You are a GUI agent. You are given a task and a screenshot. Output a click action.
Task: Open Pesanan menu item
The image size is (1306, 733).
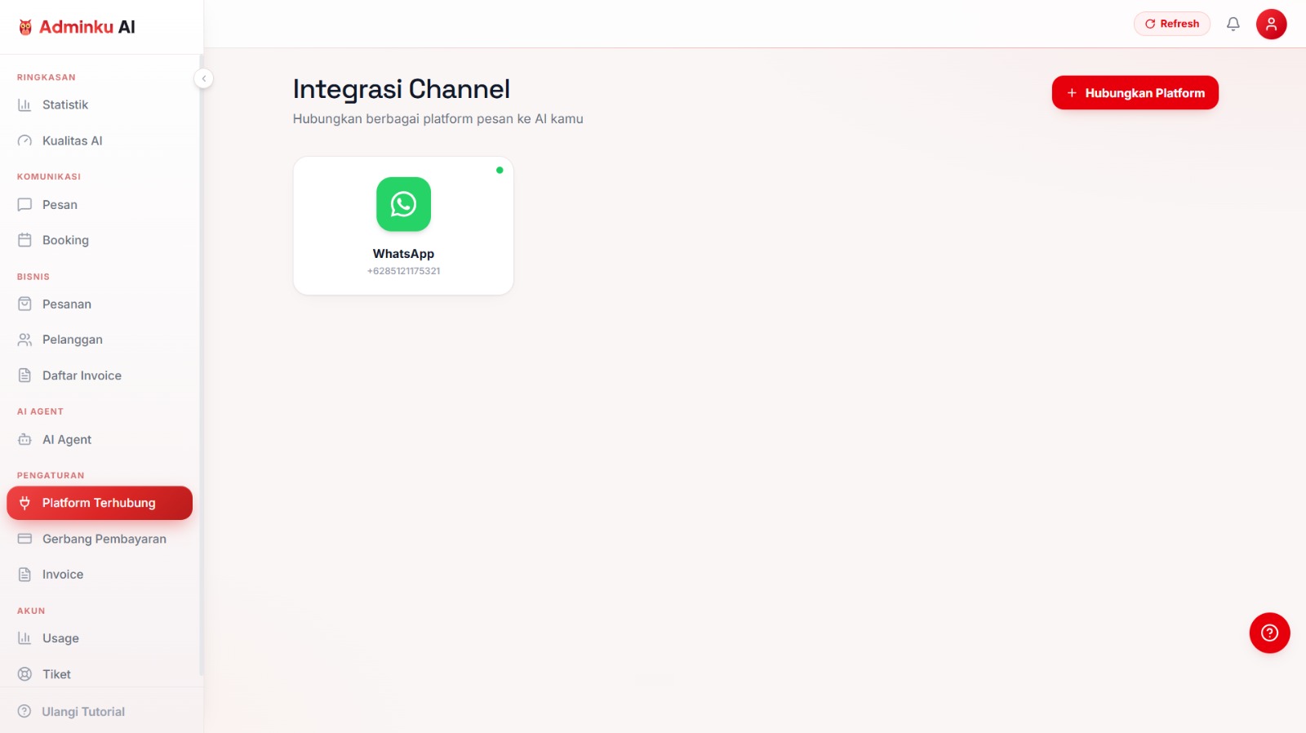(x=100, y=304)
